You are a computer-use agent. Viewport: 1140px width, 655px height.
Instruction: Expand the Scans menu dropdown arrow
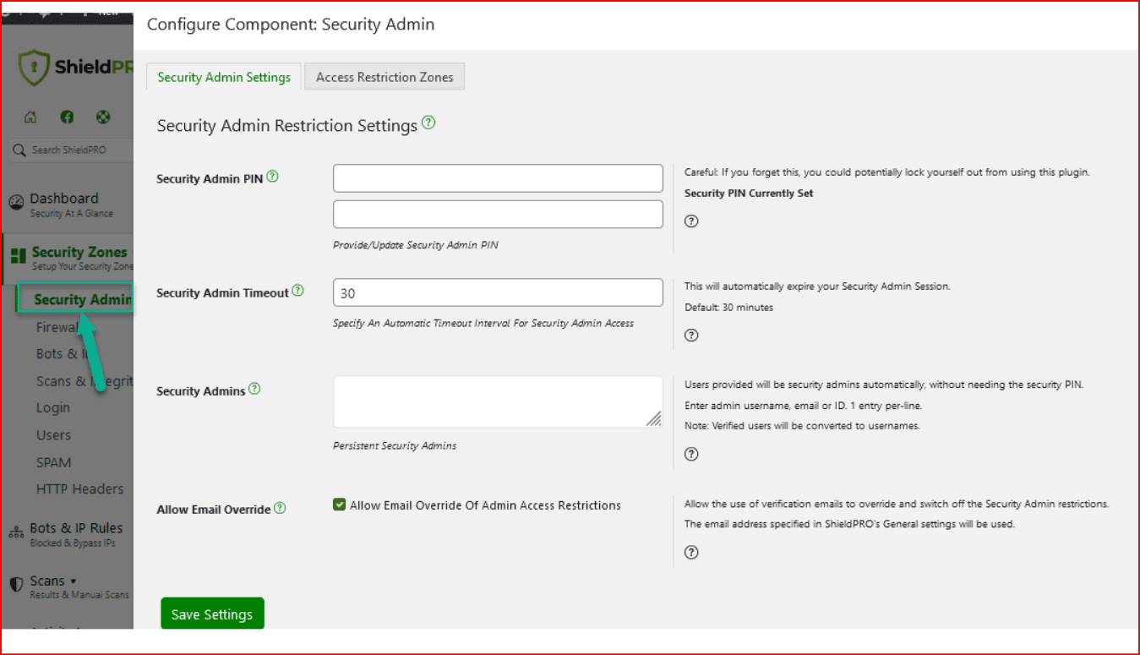(73, 581)
